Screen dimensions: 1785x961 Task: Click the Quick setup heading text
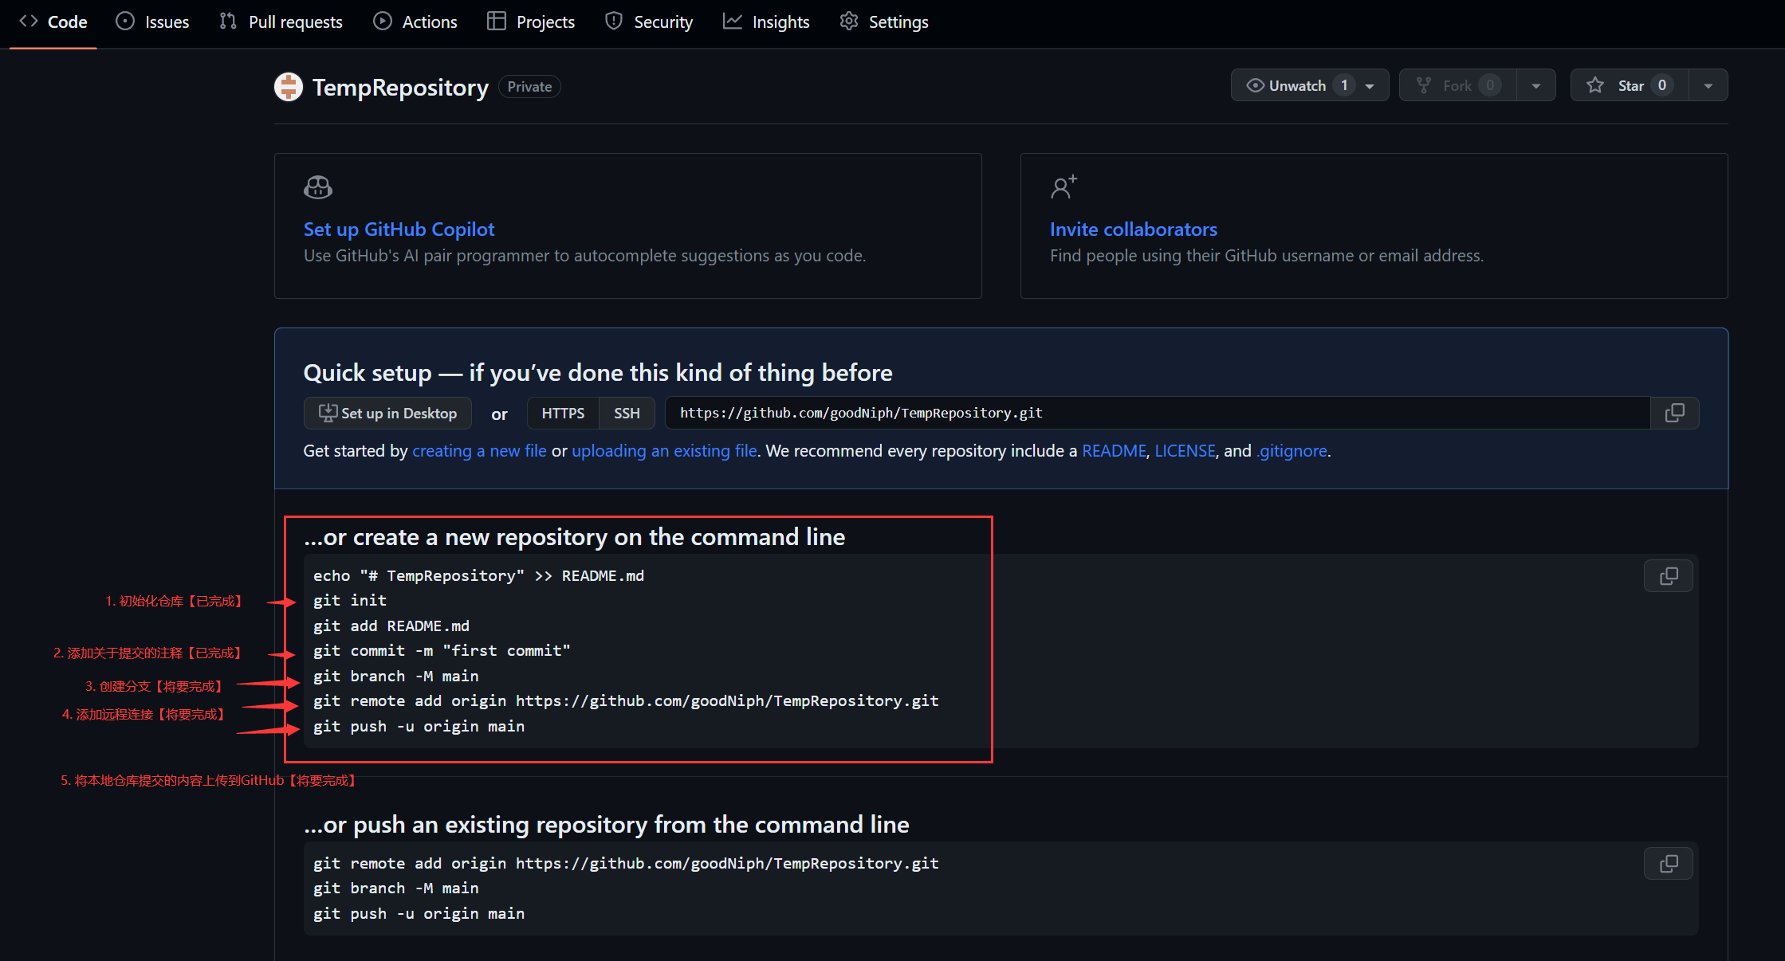click(598, 373)
